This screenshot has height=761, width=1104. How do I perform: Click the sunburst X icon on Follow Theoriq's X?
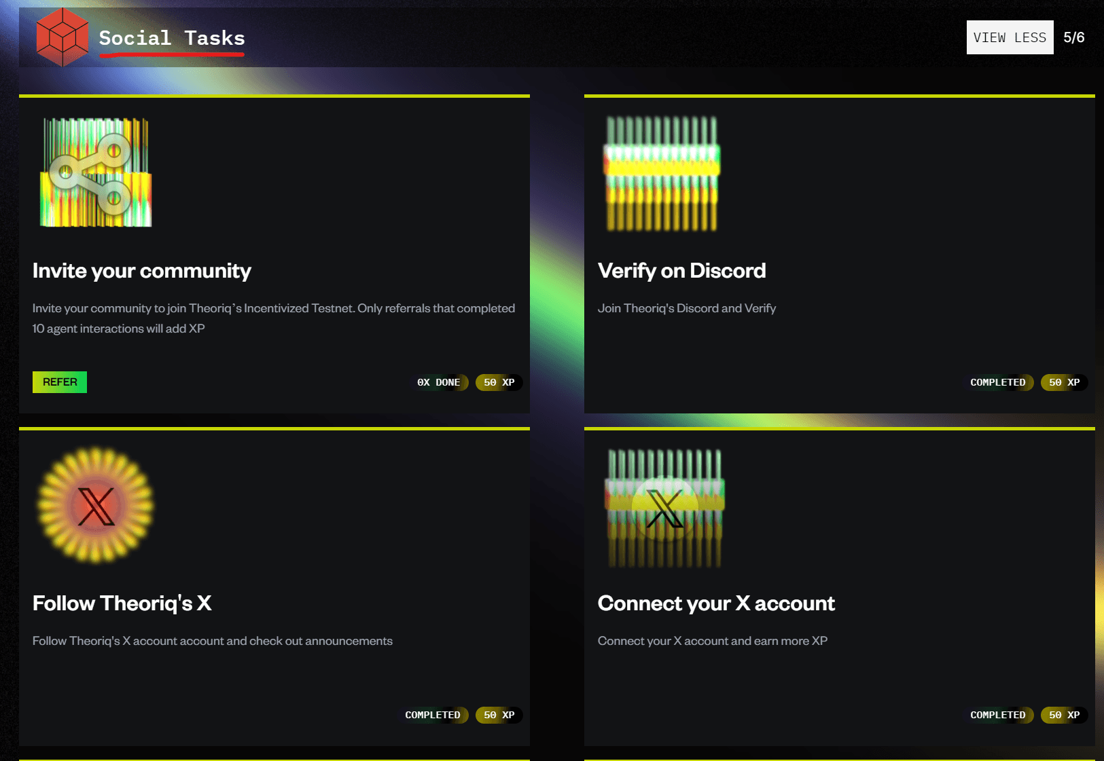(96, 505)
